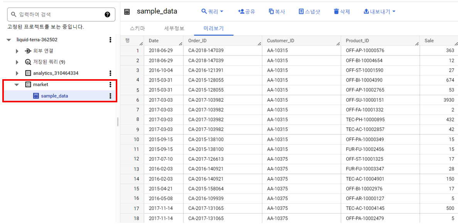Click the sample_data title text
Viewport: 458px width, 224px height.
click(x=157, y=12)
